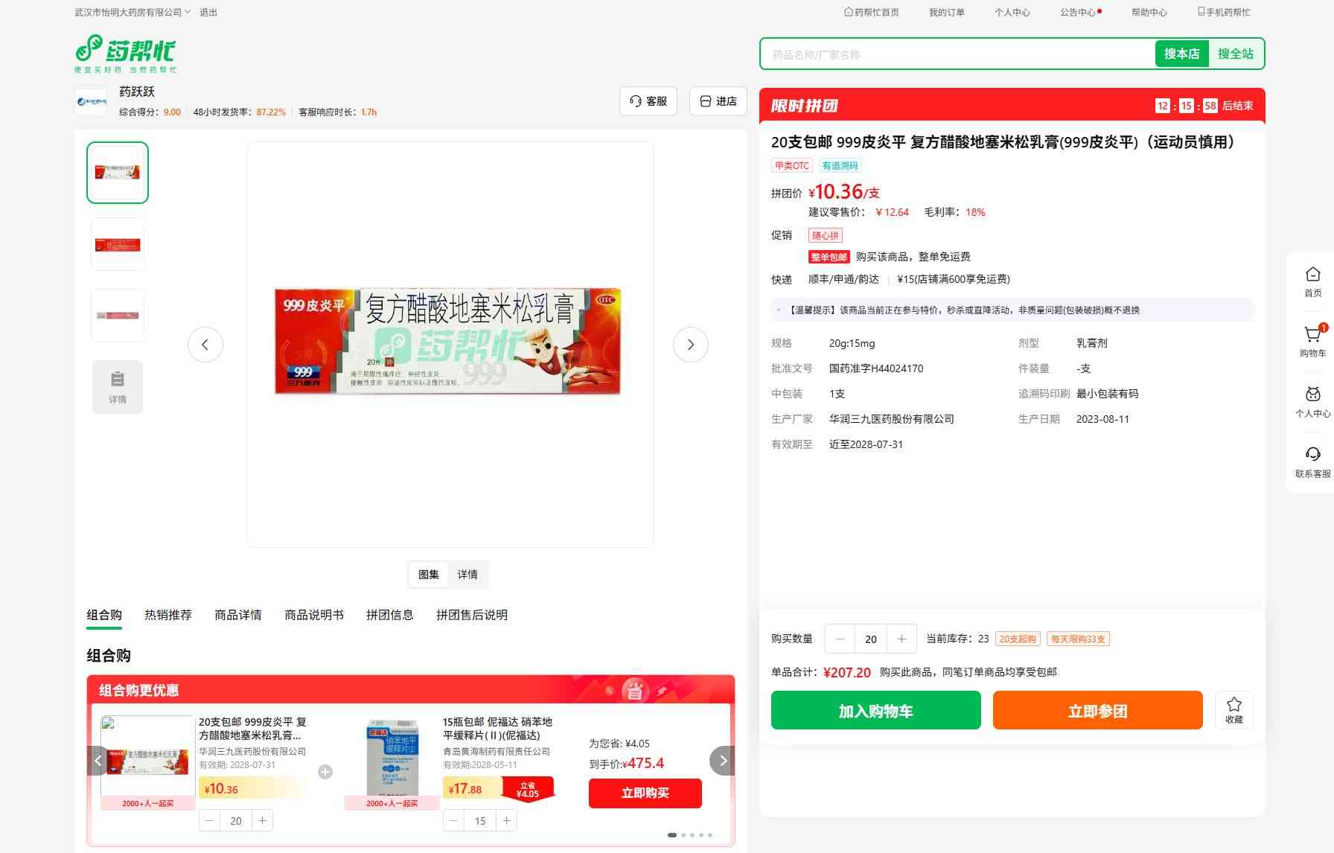Decrease purchase quantity with minus button
The height and width of the screenshot is (853, 1334).
pyautogui.click(x=840, y=639)
